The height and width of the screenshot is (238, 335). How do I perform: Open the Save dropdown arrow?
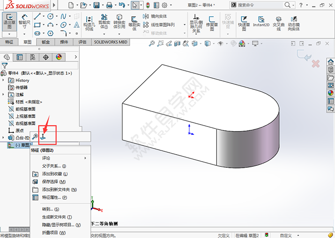(103, 5)
